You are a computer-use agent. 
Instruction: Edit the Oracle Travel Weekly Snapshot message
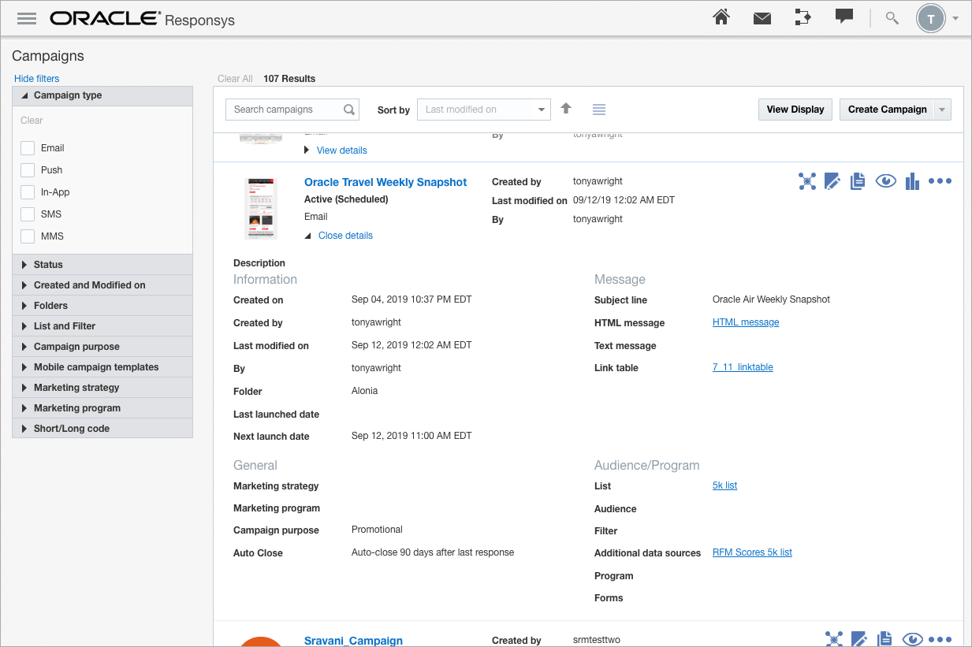[x=832, y=181]
